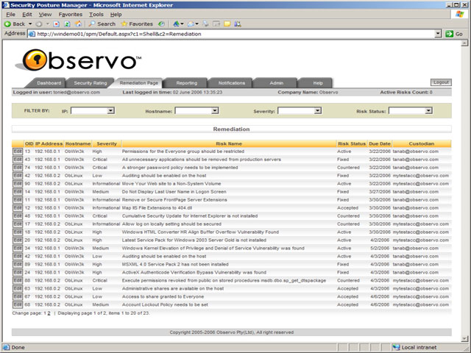Screen dimensions: 471x353
Task: Open the History icon beside Favorites
Action: tap(162, 24)
